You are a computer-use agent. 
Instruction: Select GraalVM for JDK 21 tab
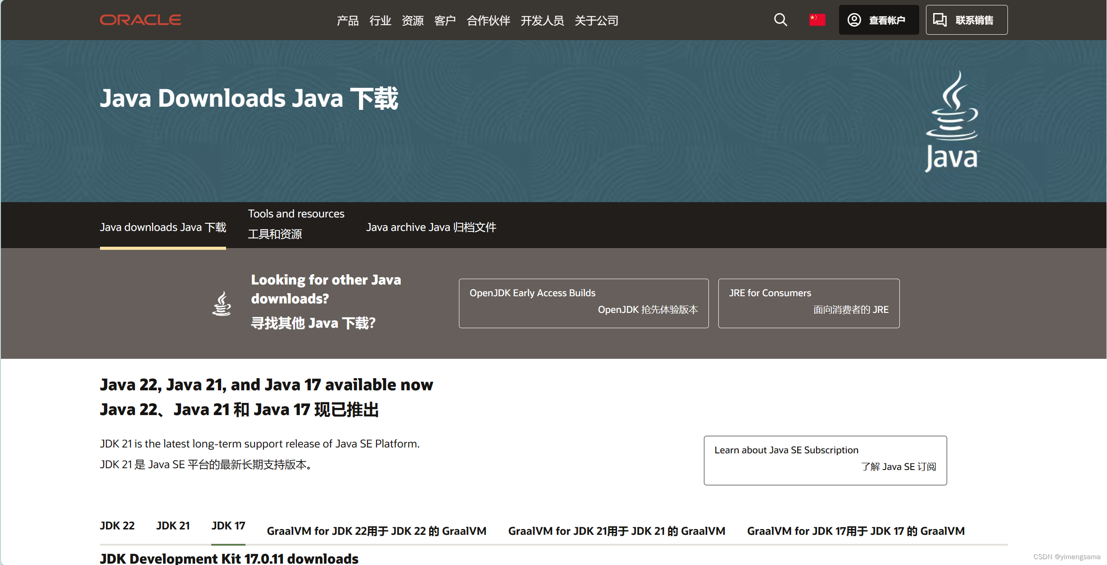[617, 531]
